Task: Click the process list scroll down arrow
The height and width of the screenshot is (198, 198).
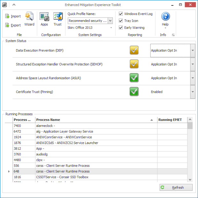Action: 190,179
